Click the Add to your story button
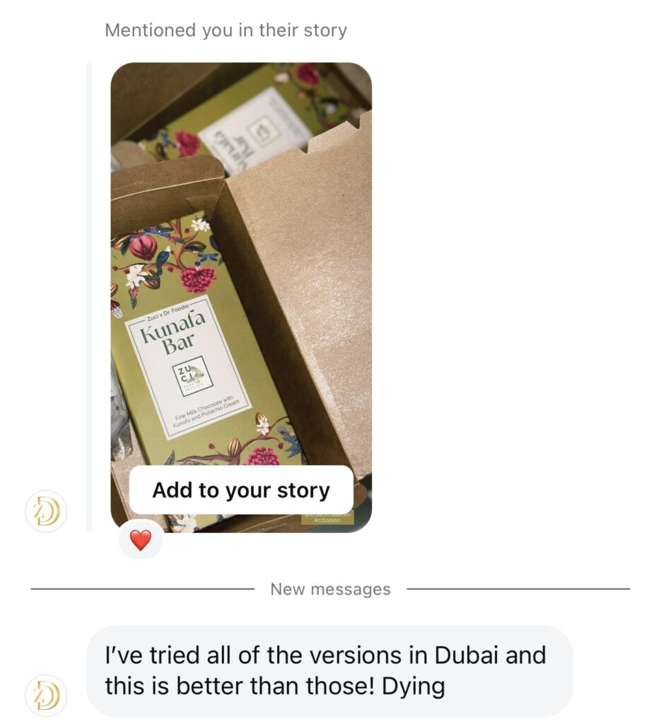The width and height of the screenshot is (661, 724). 241,490
